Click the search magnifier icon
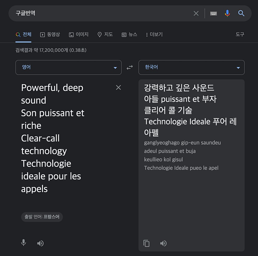Image resolution: width=258 pixels, height=256 pixels. (x=241, y=13)
